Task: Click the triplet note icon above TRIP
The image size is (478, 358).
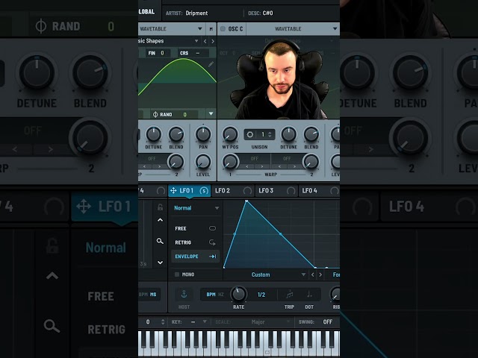Action: pyautogui.click(x=289, y=295)
